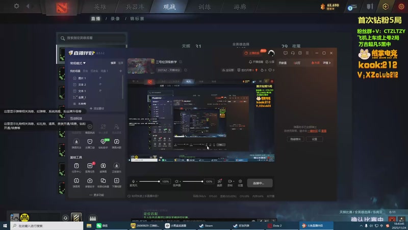408x230 pixels.
Task: Open the 训练 learn tab
Action: point(205,7)
